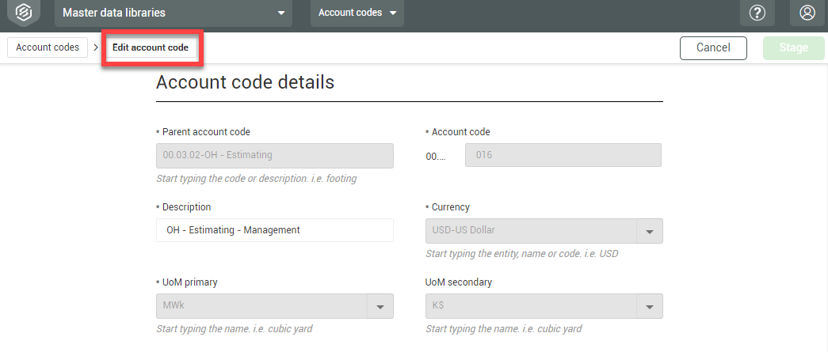The width and height of the screenshot is (828, 352).
Task: Expand the UoM secondary dropdown arrow
Action: (x=650, y=306)
